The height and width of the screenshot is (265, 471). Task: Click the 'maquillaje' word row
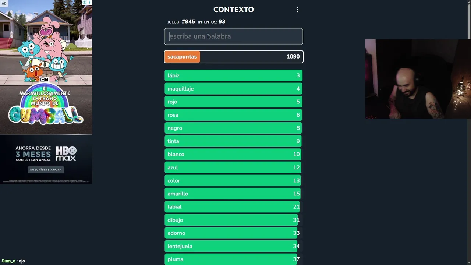(233, 89)
